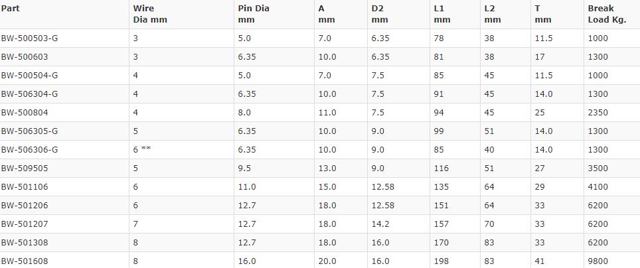Click the Break Load Kg. header
Viewport: 640px width, 268px height.
point(607,15)
